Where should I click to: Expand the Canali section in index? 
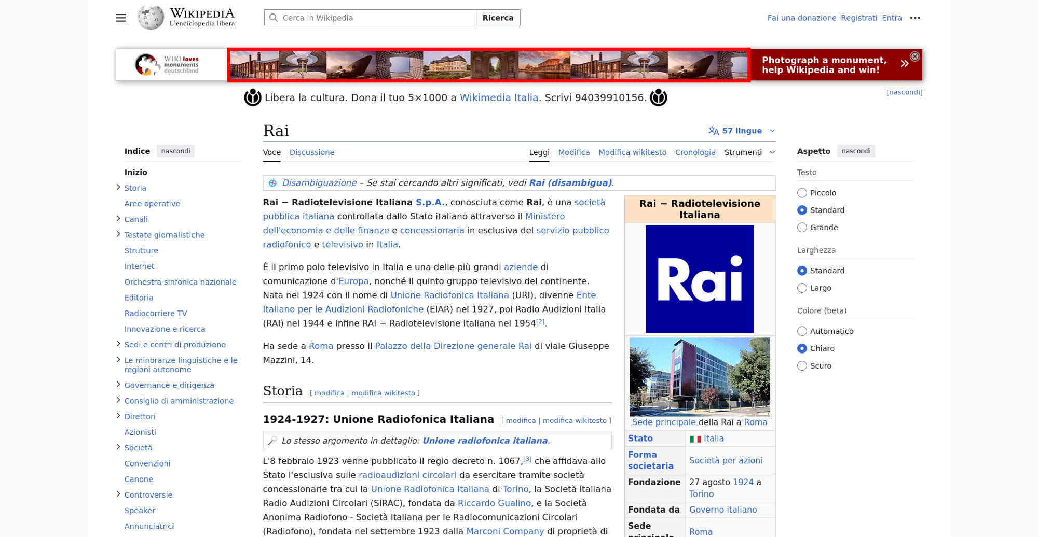(x=118, y=219)
